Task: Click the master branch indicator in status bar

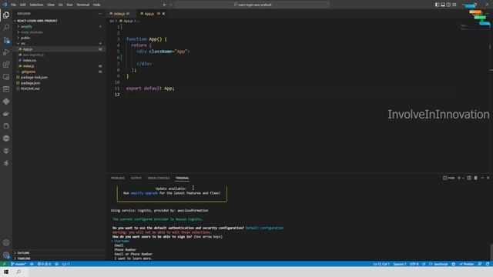Action: click(18, 264)
